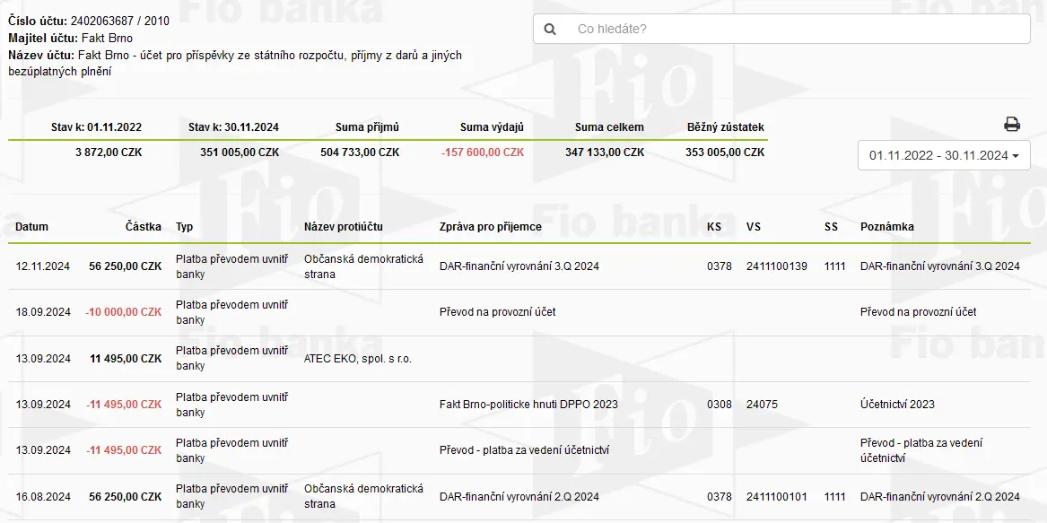Select the date 18.09.2024 in the table
This screenshot has height=523, width=1047.
coord(43,312)
